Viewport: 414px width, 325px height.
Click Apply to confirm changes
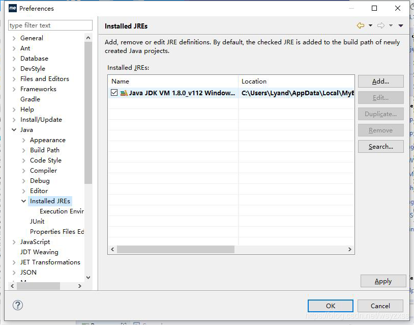tap(383, 281)
